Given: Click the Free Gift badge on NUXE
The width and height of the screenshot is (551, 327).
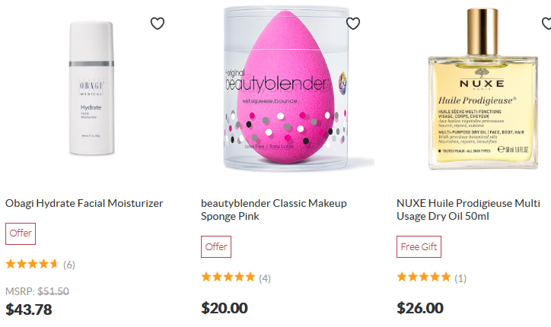Looking at the screenshot, I should point(419,247).
